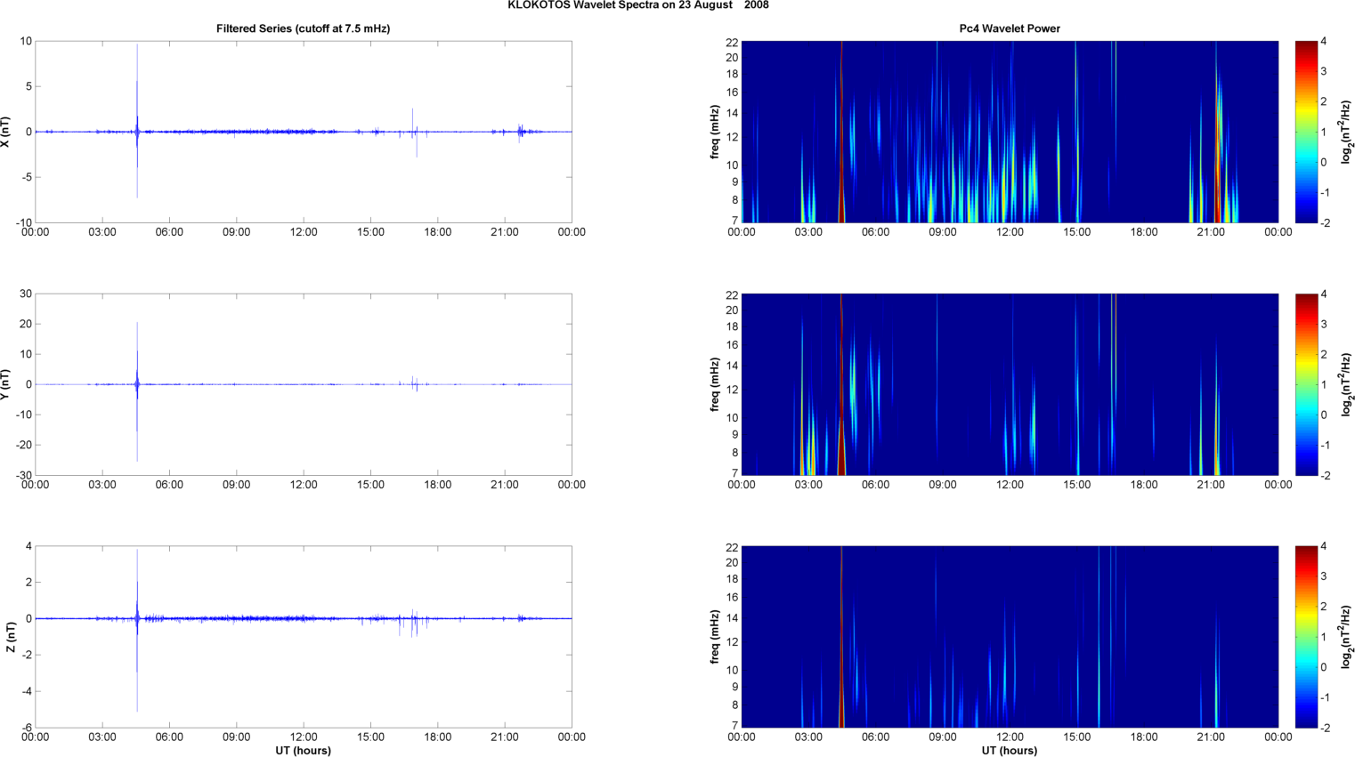Click freq (mHz) label of middle wavelet plot

click(715, 384)
